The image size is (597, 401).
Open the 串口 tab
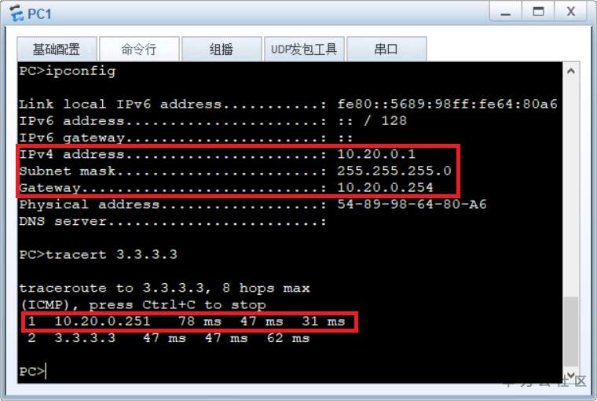(386, 50)
